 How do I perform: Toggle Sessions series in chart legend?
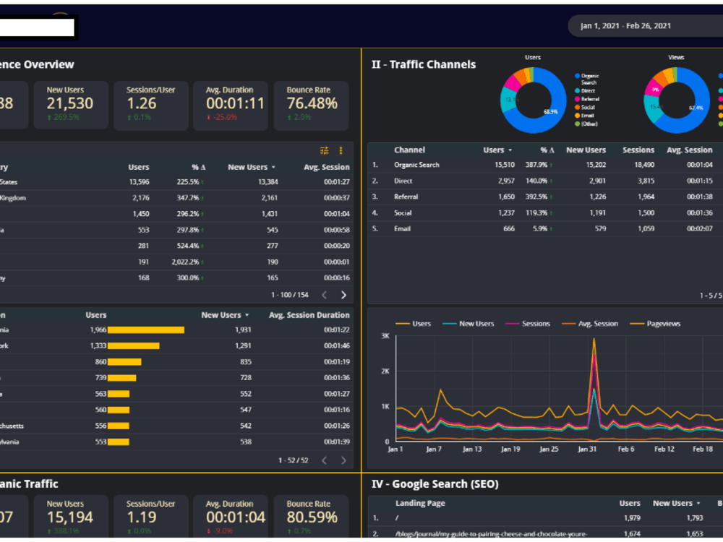[528, 324]
